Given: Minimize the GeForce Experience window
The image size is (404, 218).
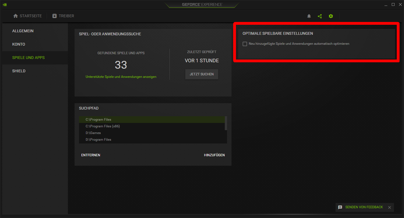Looking at the screenshot, I should click(x=386, y=4).
